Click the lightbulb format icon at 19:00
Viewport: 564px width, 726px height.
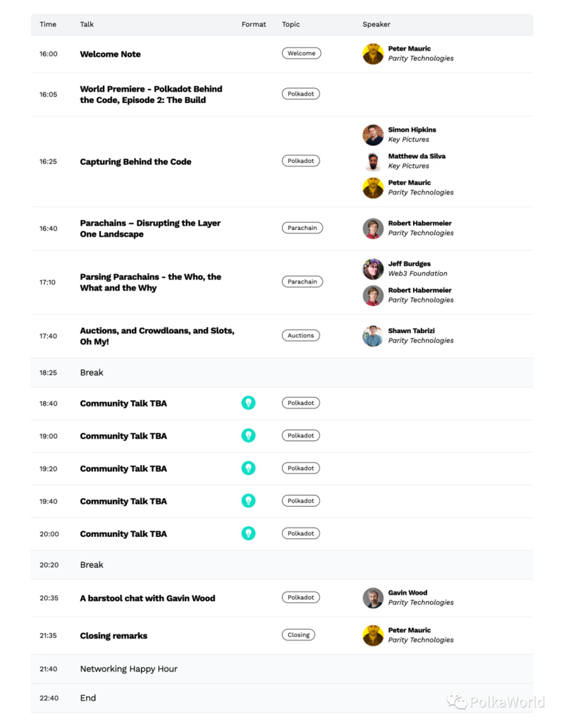click(x=248, y=435)
